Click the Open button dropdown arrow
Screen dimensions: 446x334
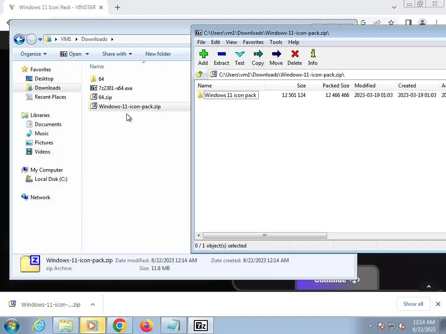pos(87,54)
